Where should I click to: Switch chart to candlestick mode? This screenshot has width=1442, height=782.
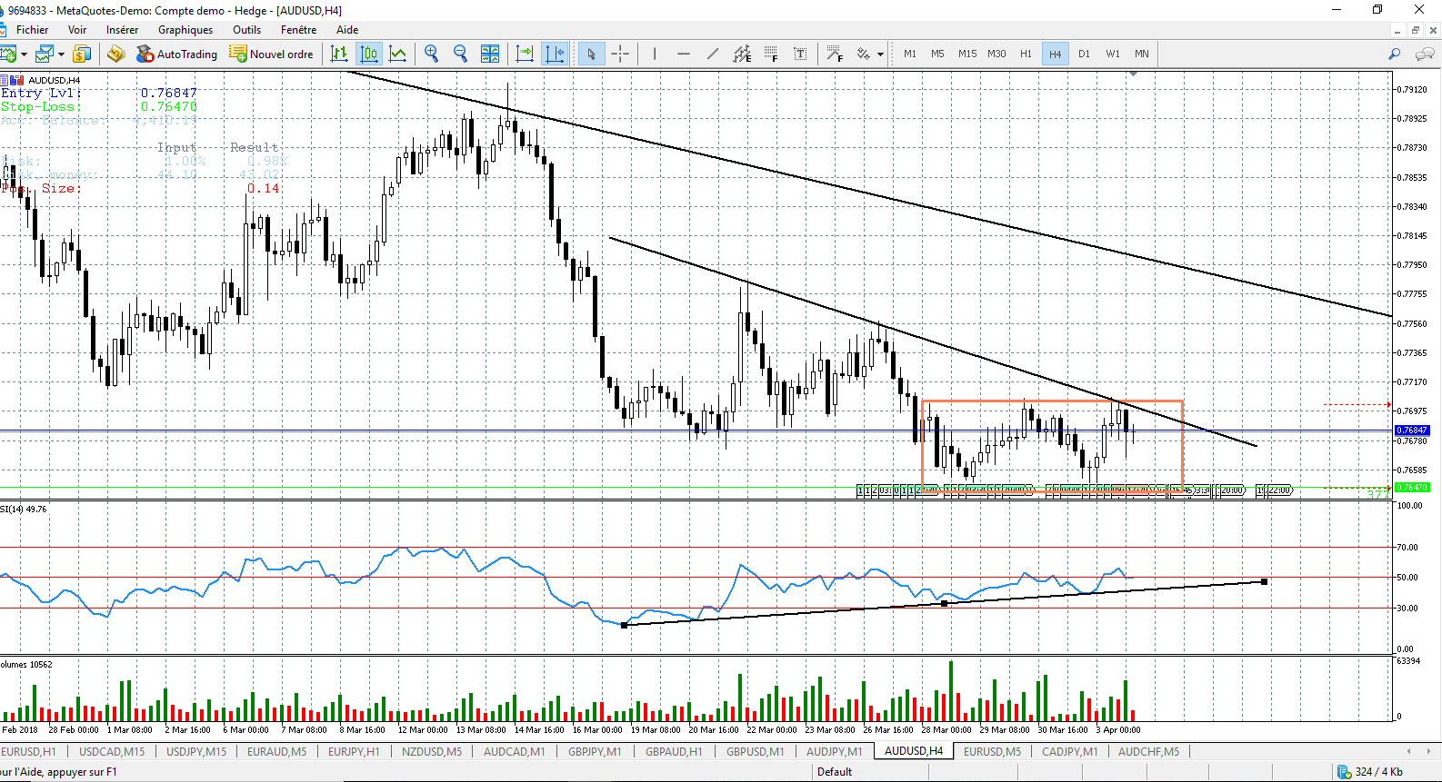point(369,54)
